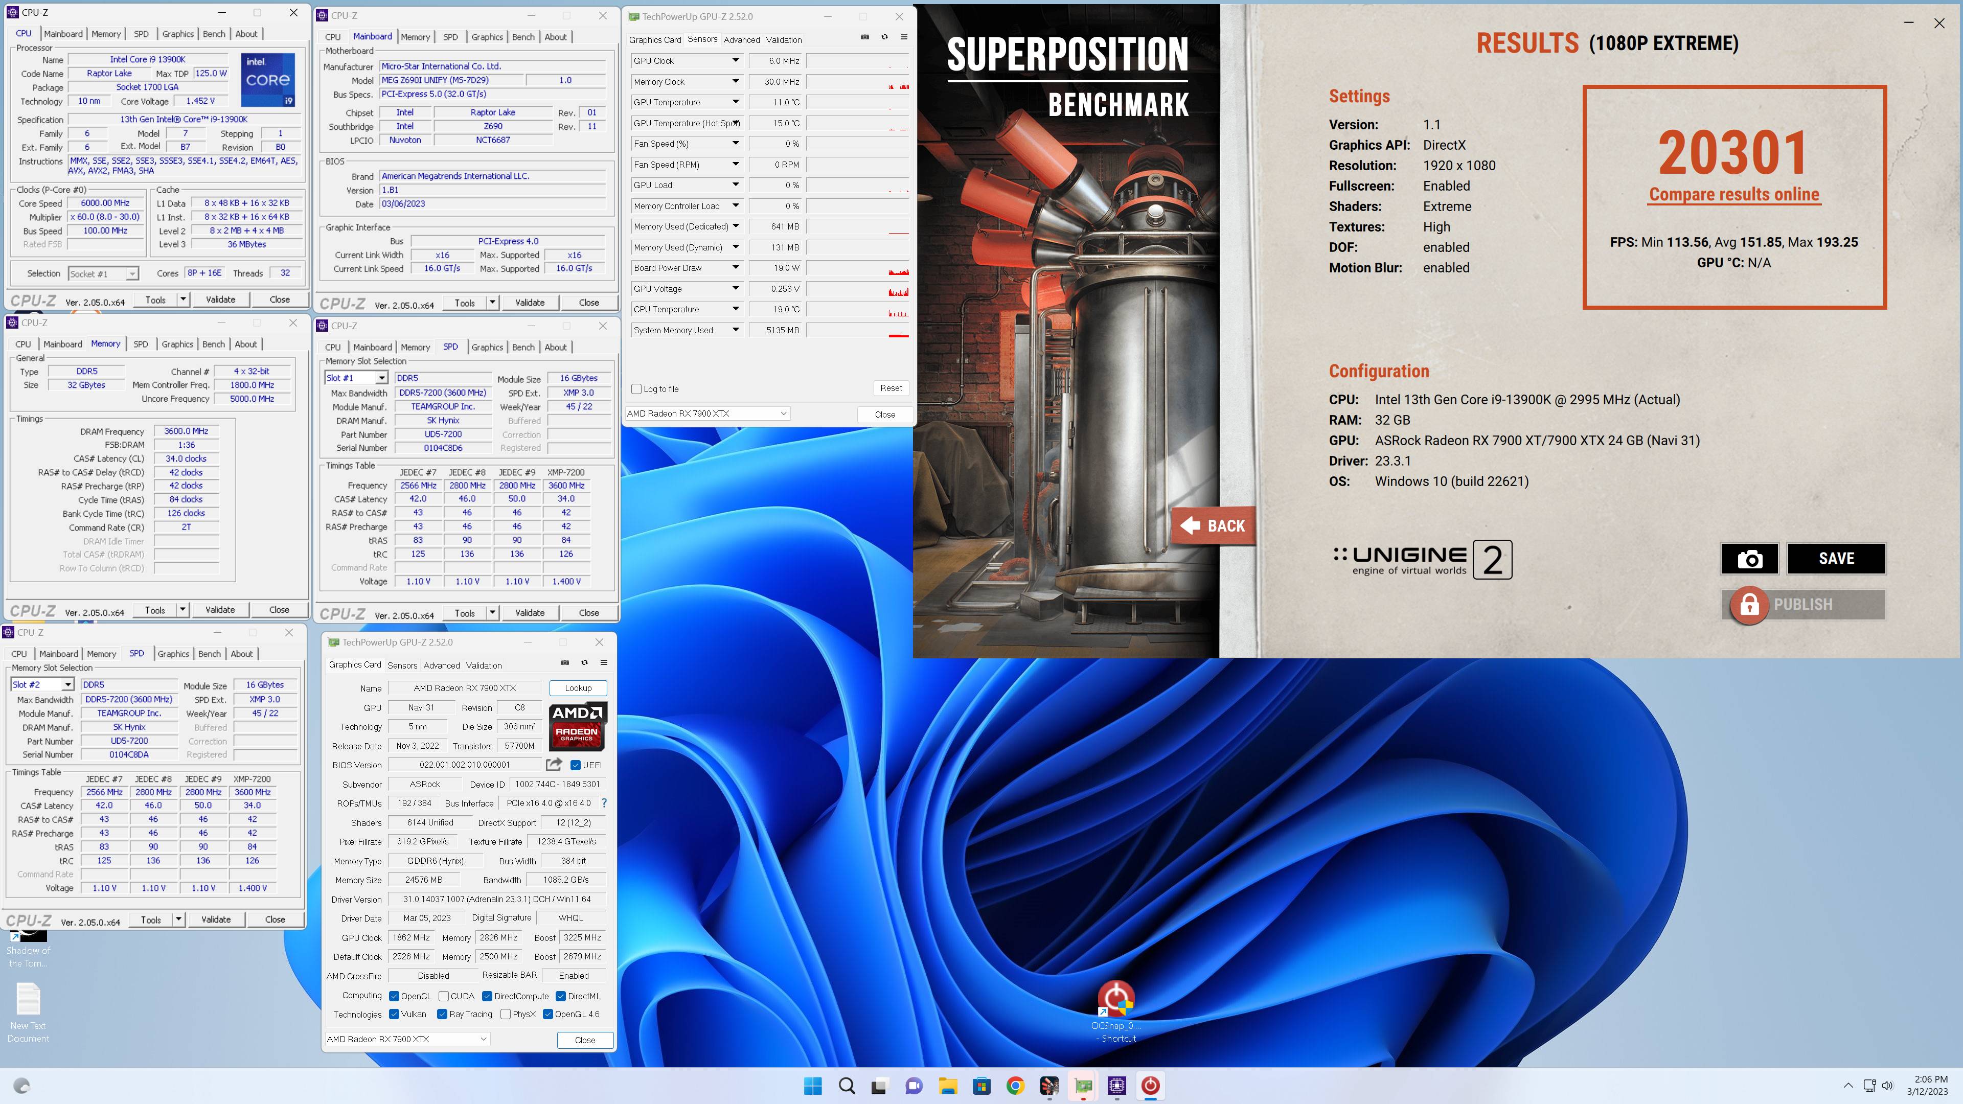Open File Explorer from the taskbar

tap(947, 1086)
